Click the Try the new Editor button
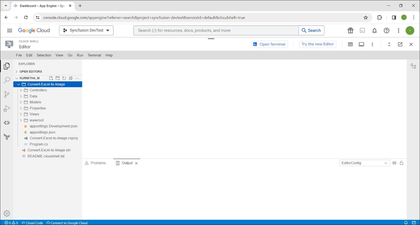This screenshot has width=420, height=225. (x=318, y=44)
